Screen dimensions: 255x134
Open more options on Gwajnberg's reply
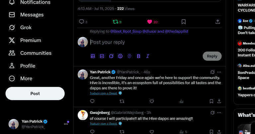[x=219, y=112]
